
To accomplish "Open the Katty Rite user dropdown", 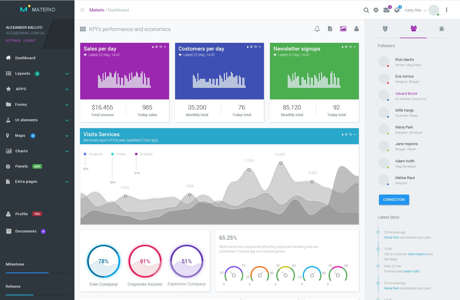I will (415, 10).
